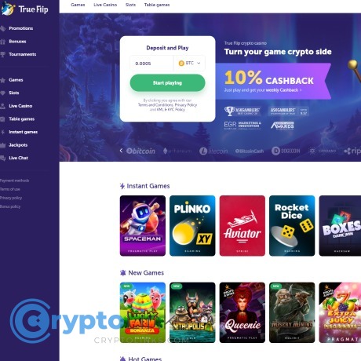The height and width of the screenshot is (361, 361).
Task: Open the Aviator game thumbnail
Action: 242,225
